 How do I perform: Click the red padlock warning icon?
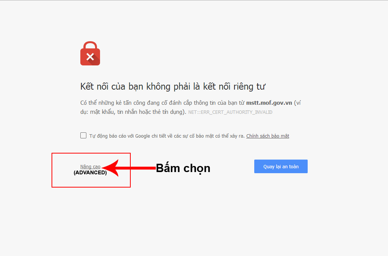[90, 53]
